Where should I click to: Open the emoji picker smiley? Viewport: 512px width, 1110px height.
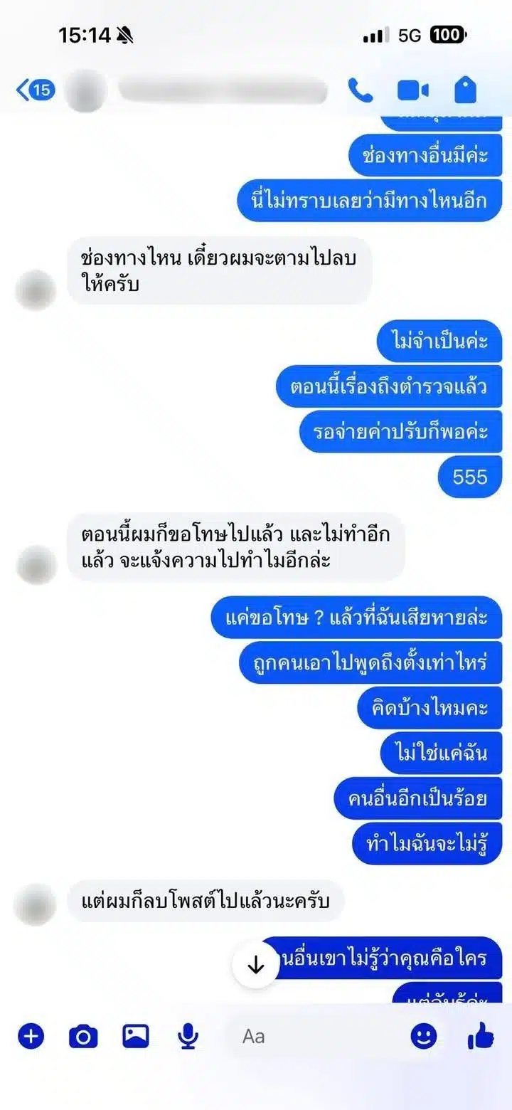pos(424,1036)
